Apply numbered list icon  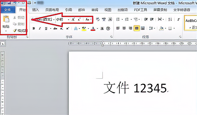(x=127, y=19)
